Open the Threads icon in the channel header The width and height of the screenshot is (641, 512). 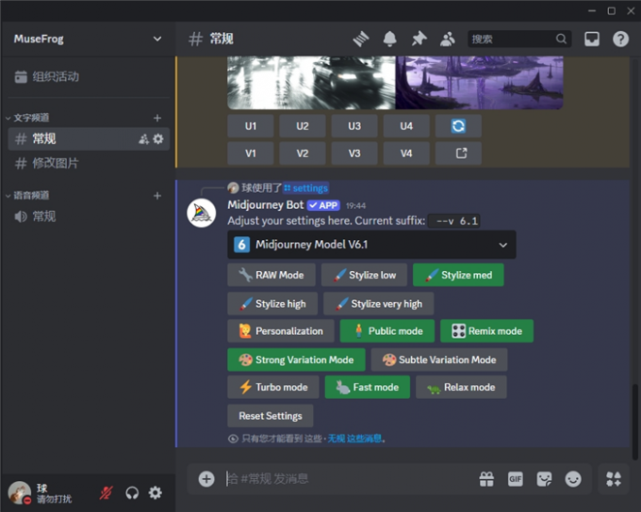(x=361, y=40)
